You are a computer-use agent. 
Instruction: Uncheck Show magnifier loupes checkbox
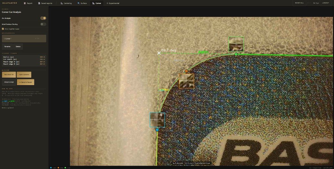click(x=3, y=29)
